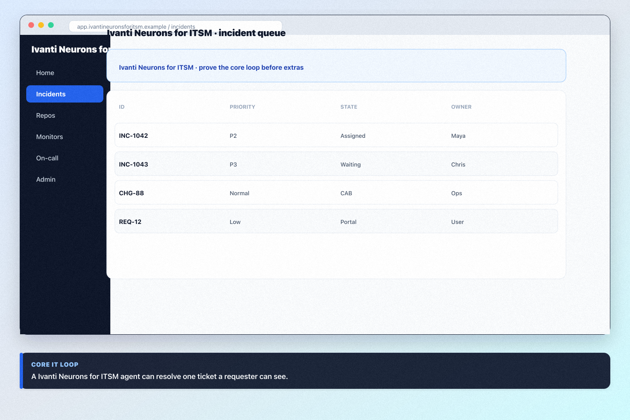
Task: Click the OWNER column header
Action: tap(461, 107)
